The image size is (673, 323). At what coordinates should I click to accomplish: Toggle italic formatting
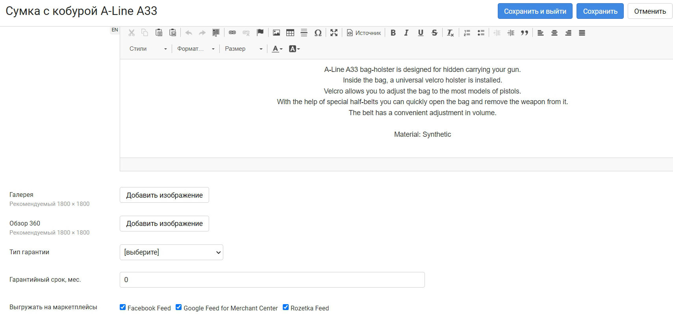click(406, 33)
